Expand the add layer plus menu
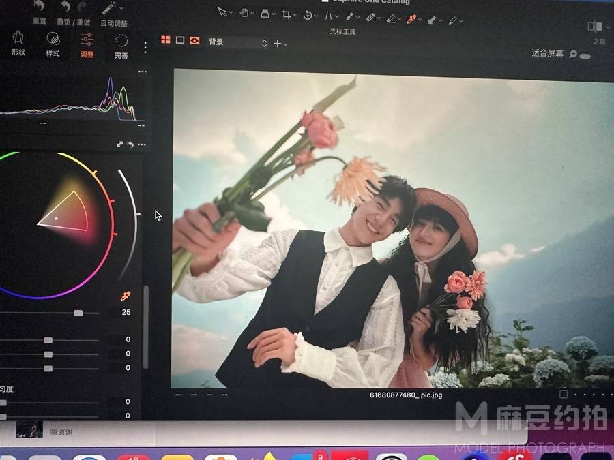614x460 pixels. [x=280, y=43]
